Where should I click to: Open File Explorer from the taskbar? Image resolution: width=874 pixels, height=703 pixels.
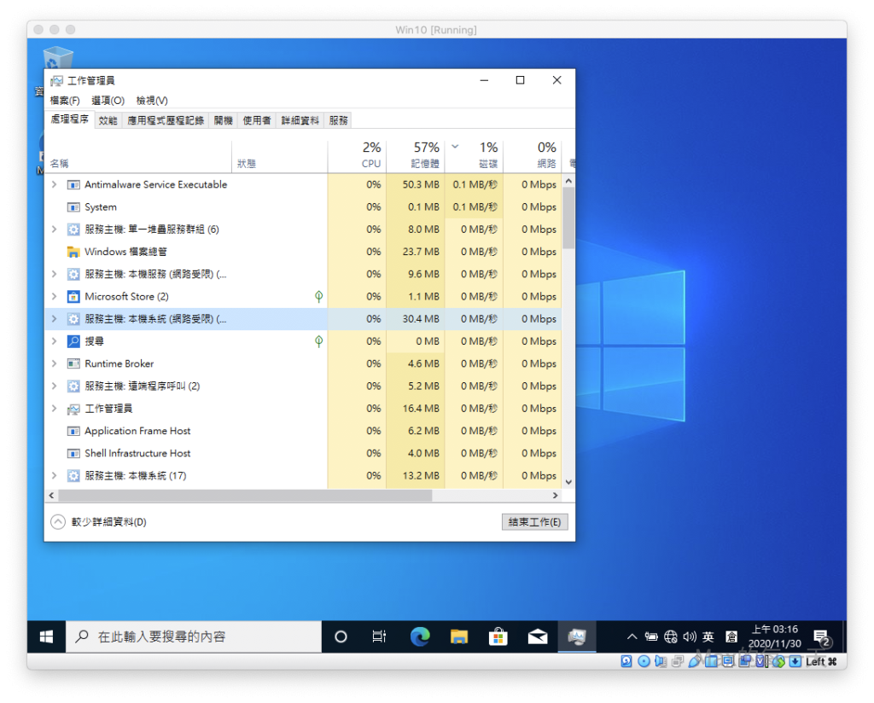459,636
